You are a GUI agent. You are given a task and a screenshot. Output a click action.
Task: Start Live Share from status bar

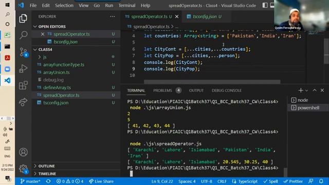click(101, 181)
